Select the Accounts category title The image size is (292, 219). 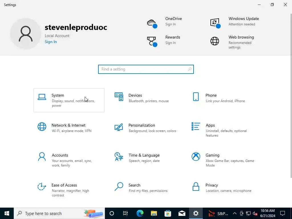(x=60, y=155)
